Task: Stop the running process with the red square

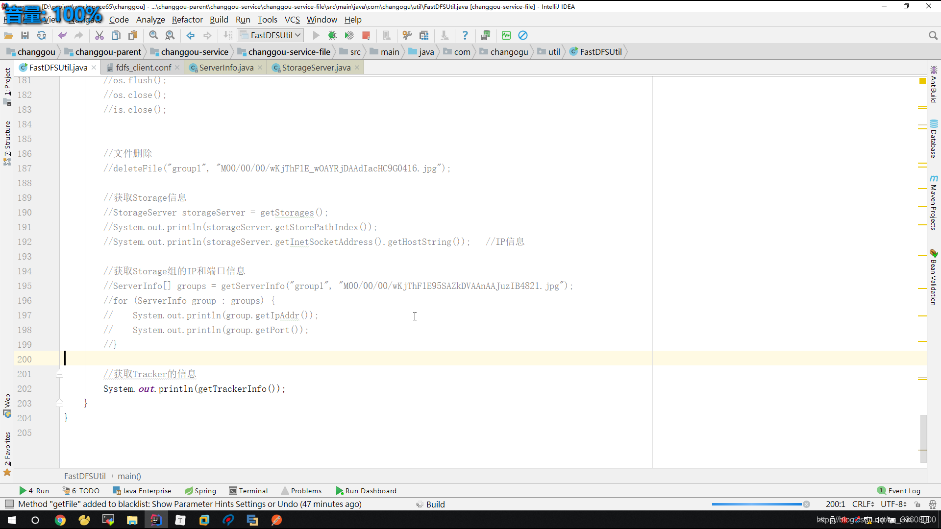Action: click(366, 35)
